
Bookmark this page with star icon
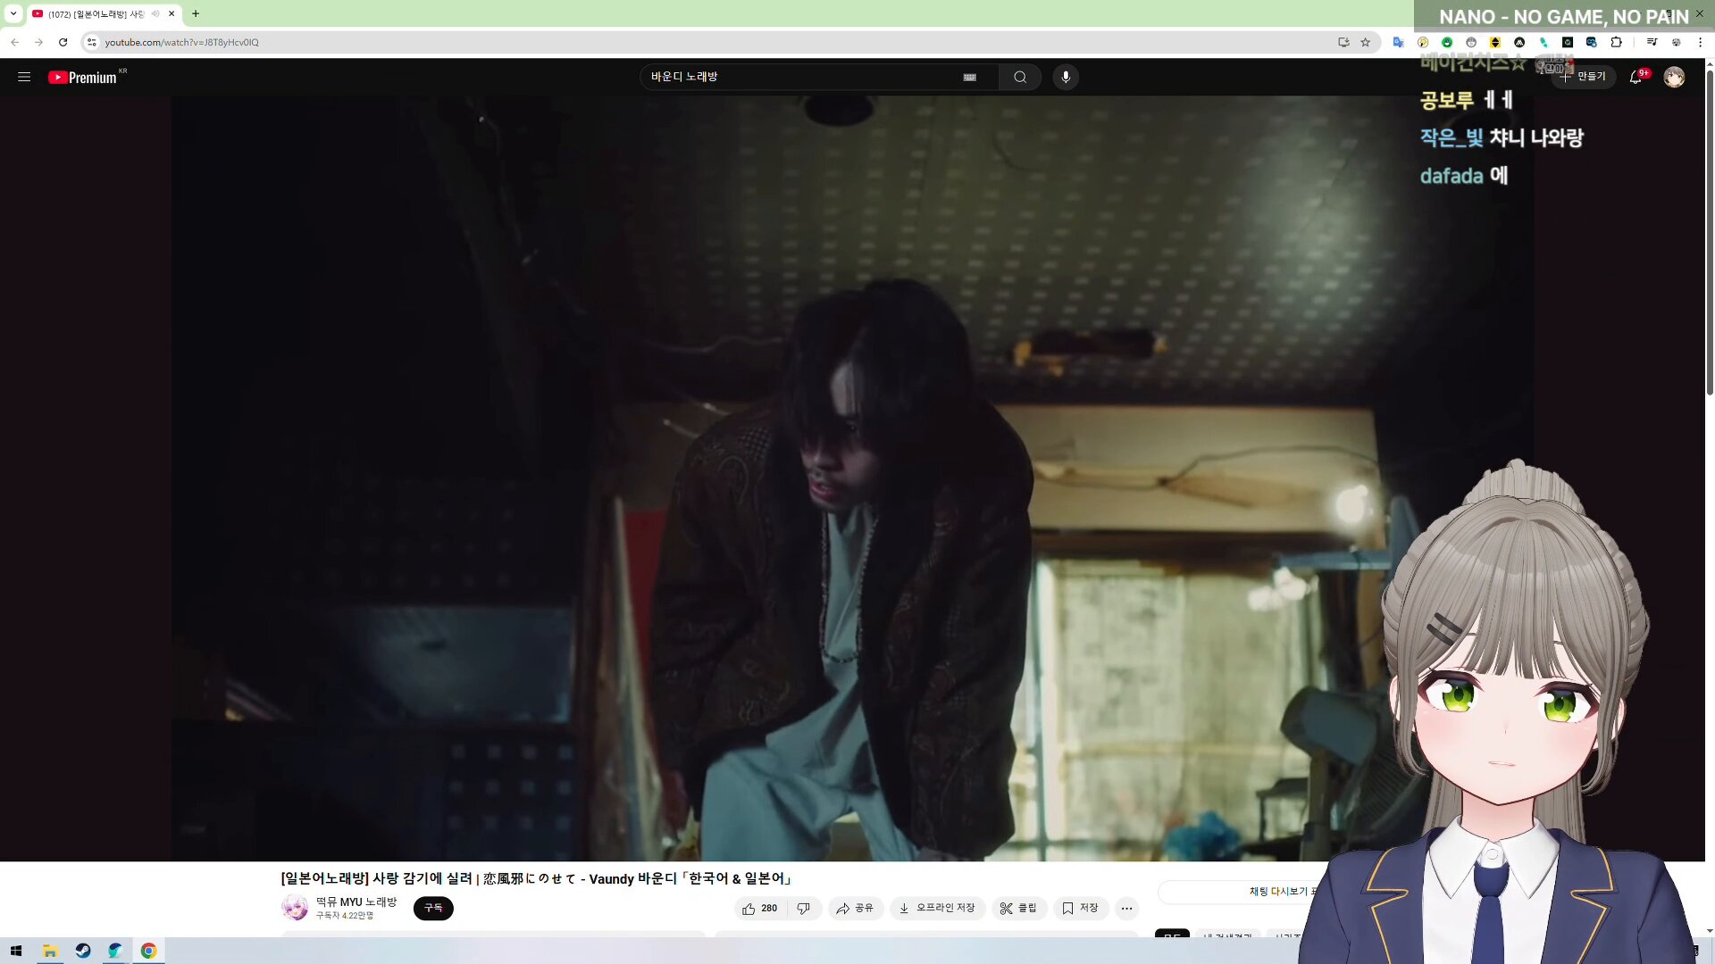pos(1365,42)
